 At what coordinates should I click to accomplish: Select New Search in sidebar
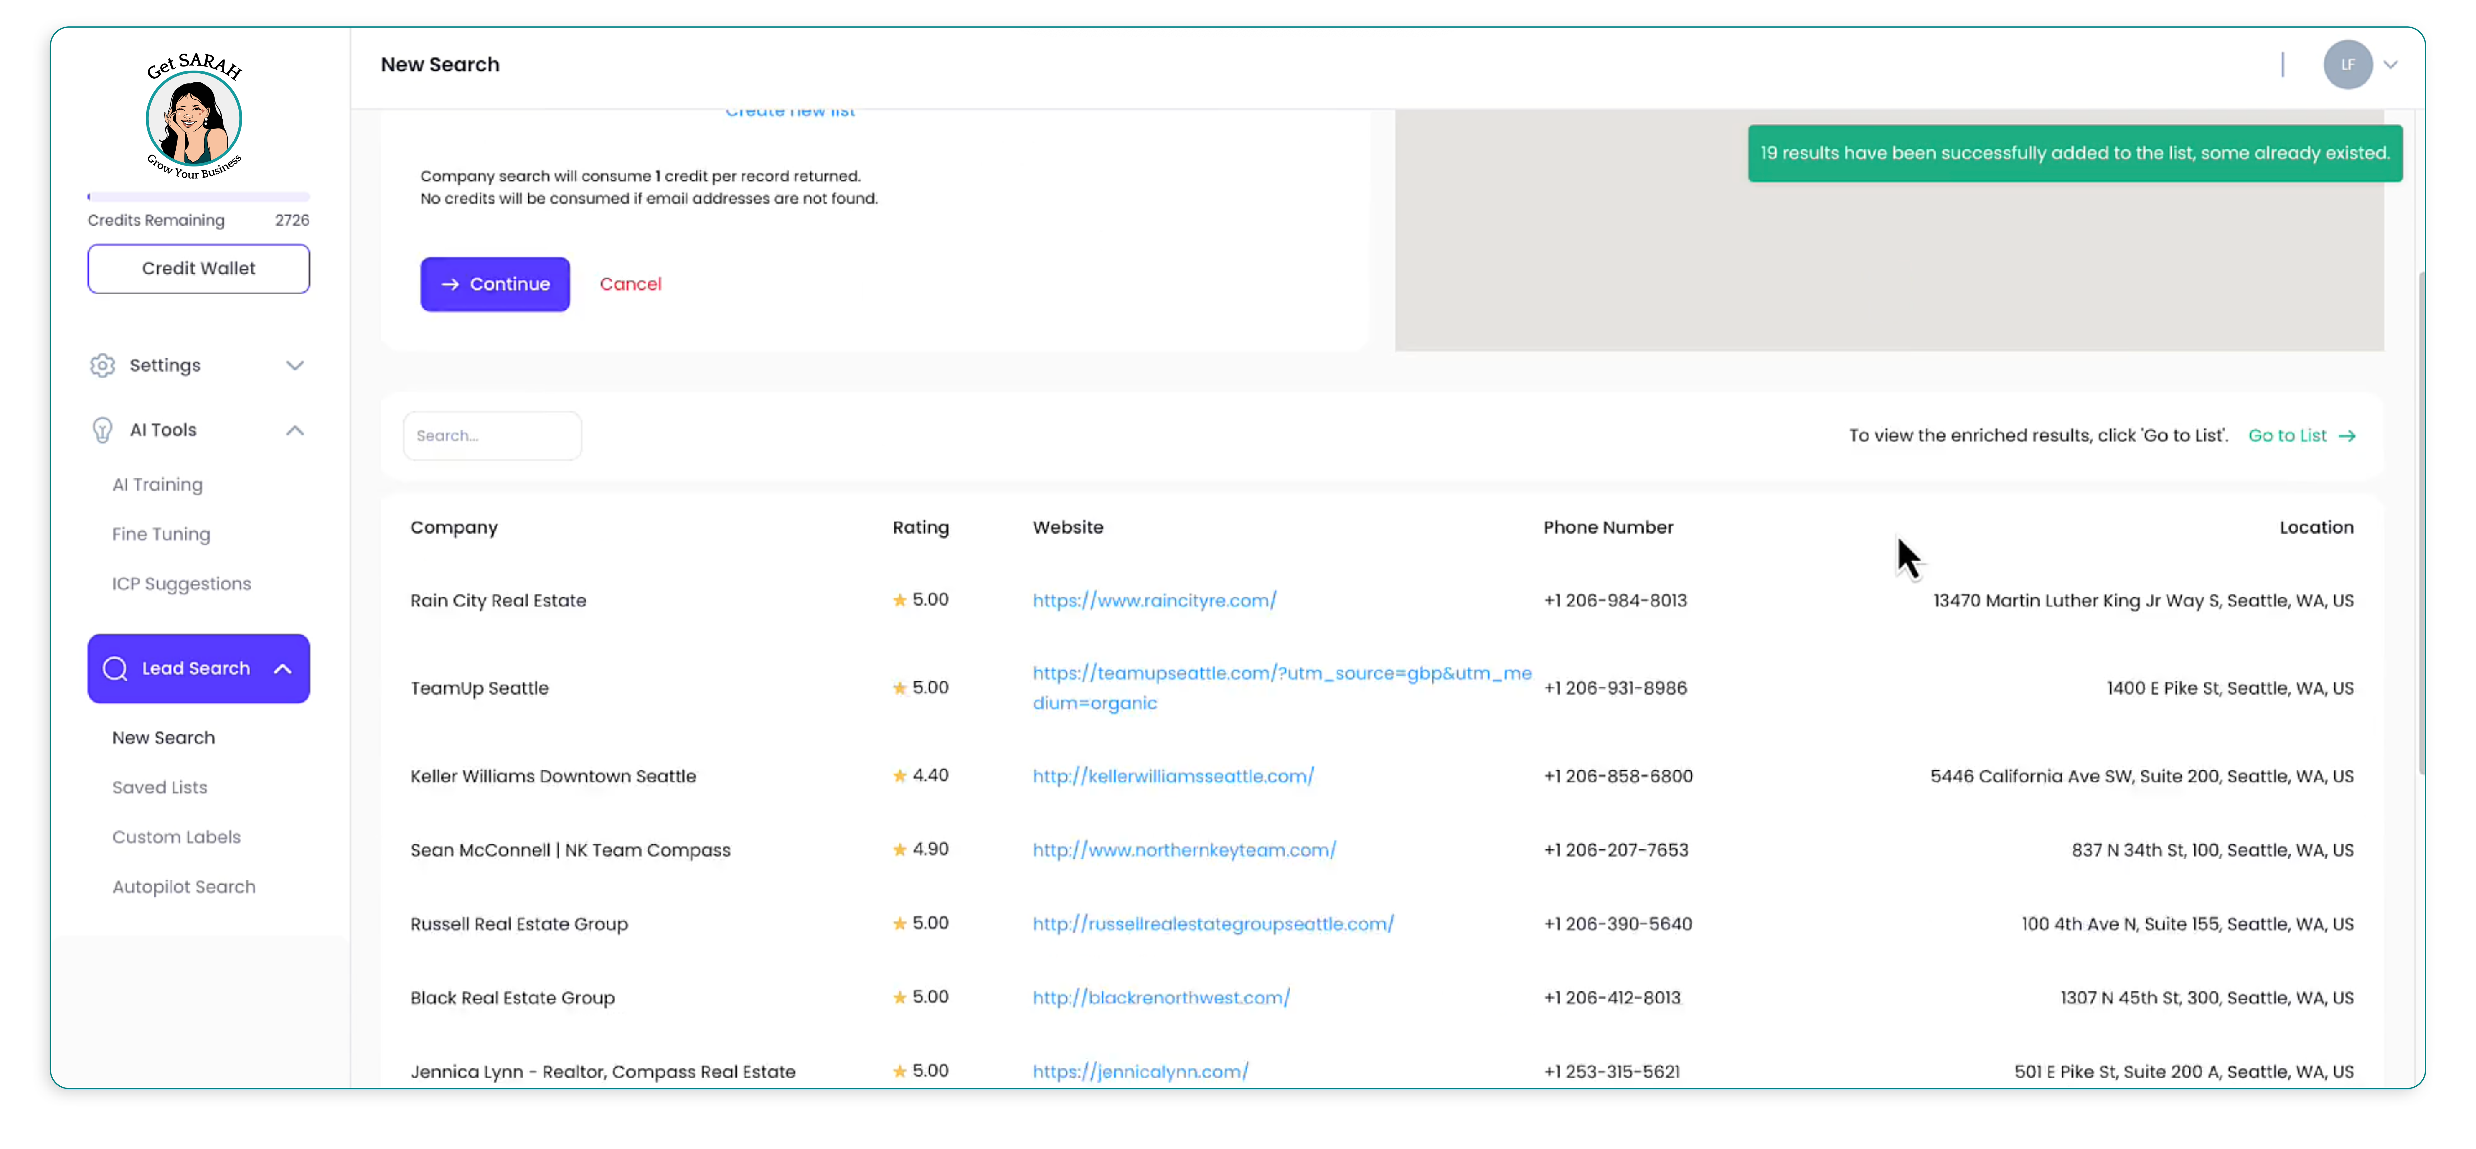tap(163, 738)
